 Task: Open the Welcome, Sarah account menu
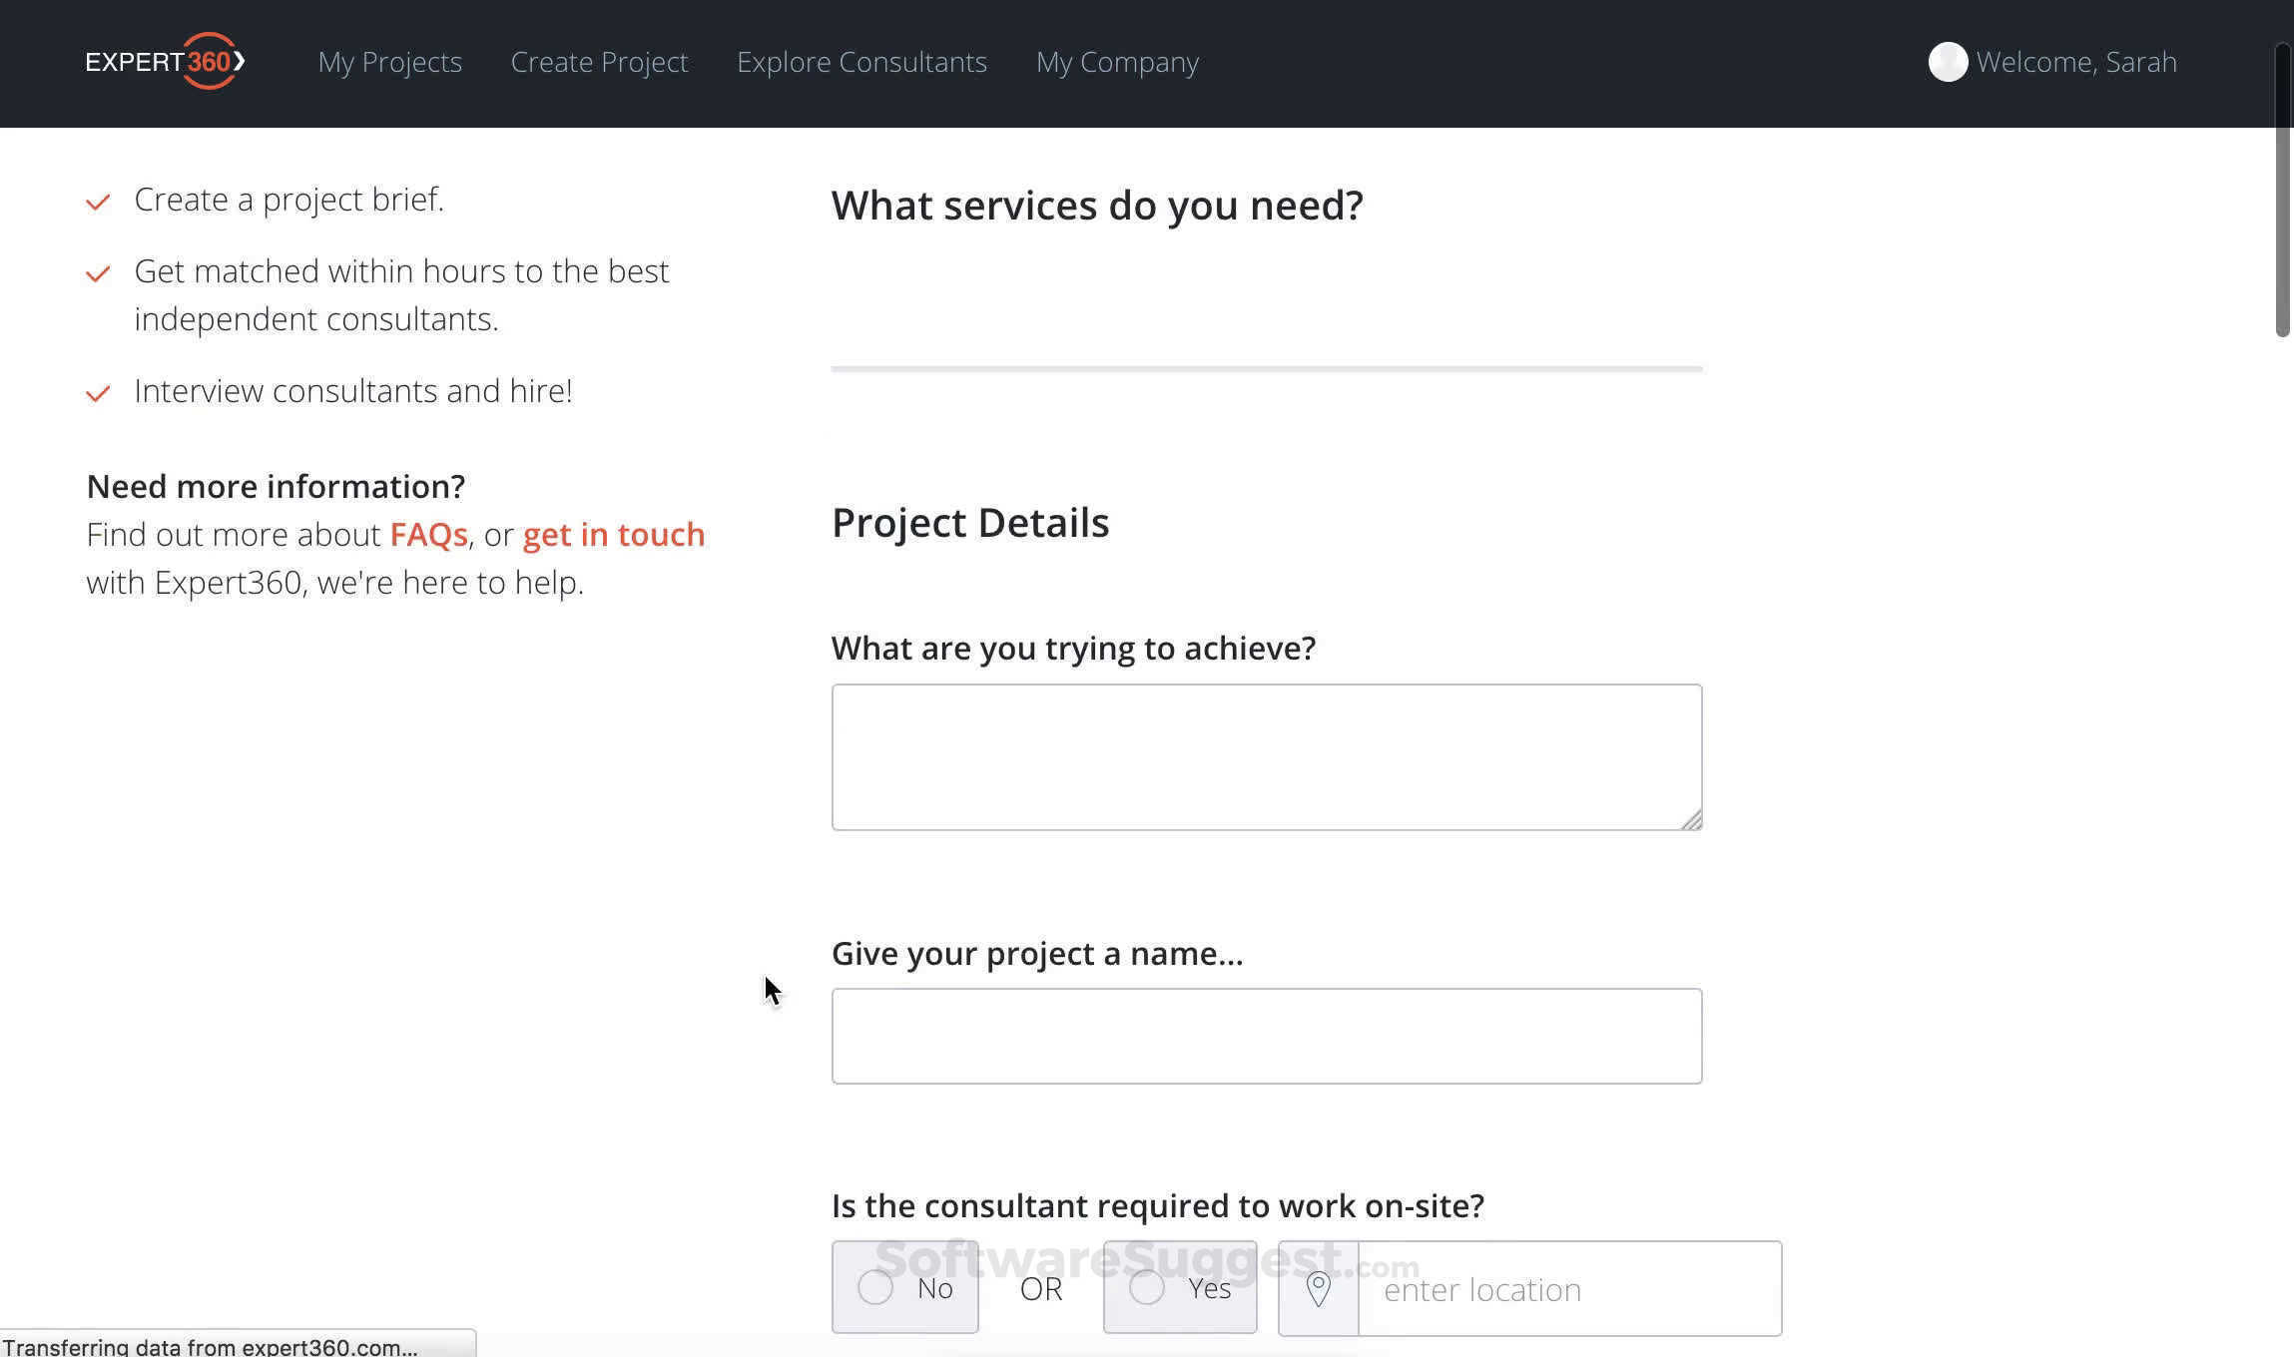click(x=2075, y=62)
